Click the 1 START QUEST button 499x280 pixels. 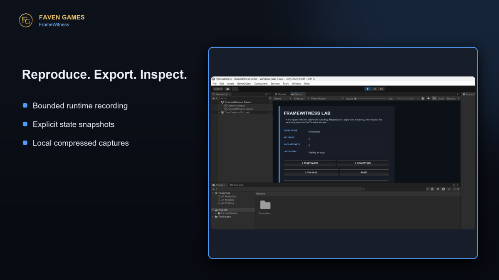310,163
